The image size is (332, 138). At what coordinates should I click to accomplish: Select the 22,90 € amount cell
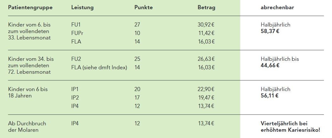click(x=206, y=89)
